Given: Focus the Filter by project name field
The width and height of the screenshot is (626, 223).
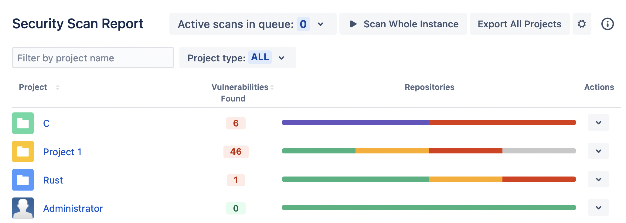Looking at the screenshot, I should pos(93,58).
